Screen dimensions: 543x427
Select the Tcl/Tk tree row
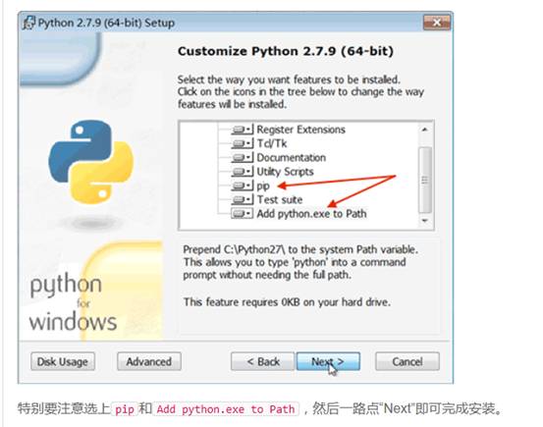point(272,143)
